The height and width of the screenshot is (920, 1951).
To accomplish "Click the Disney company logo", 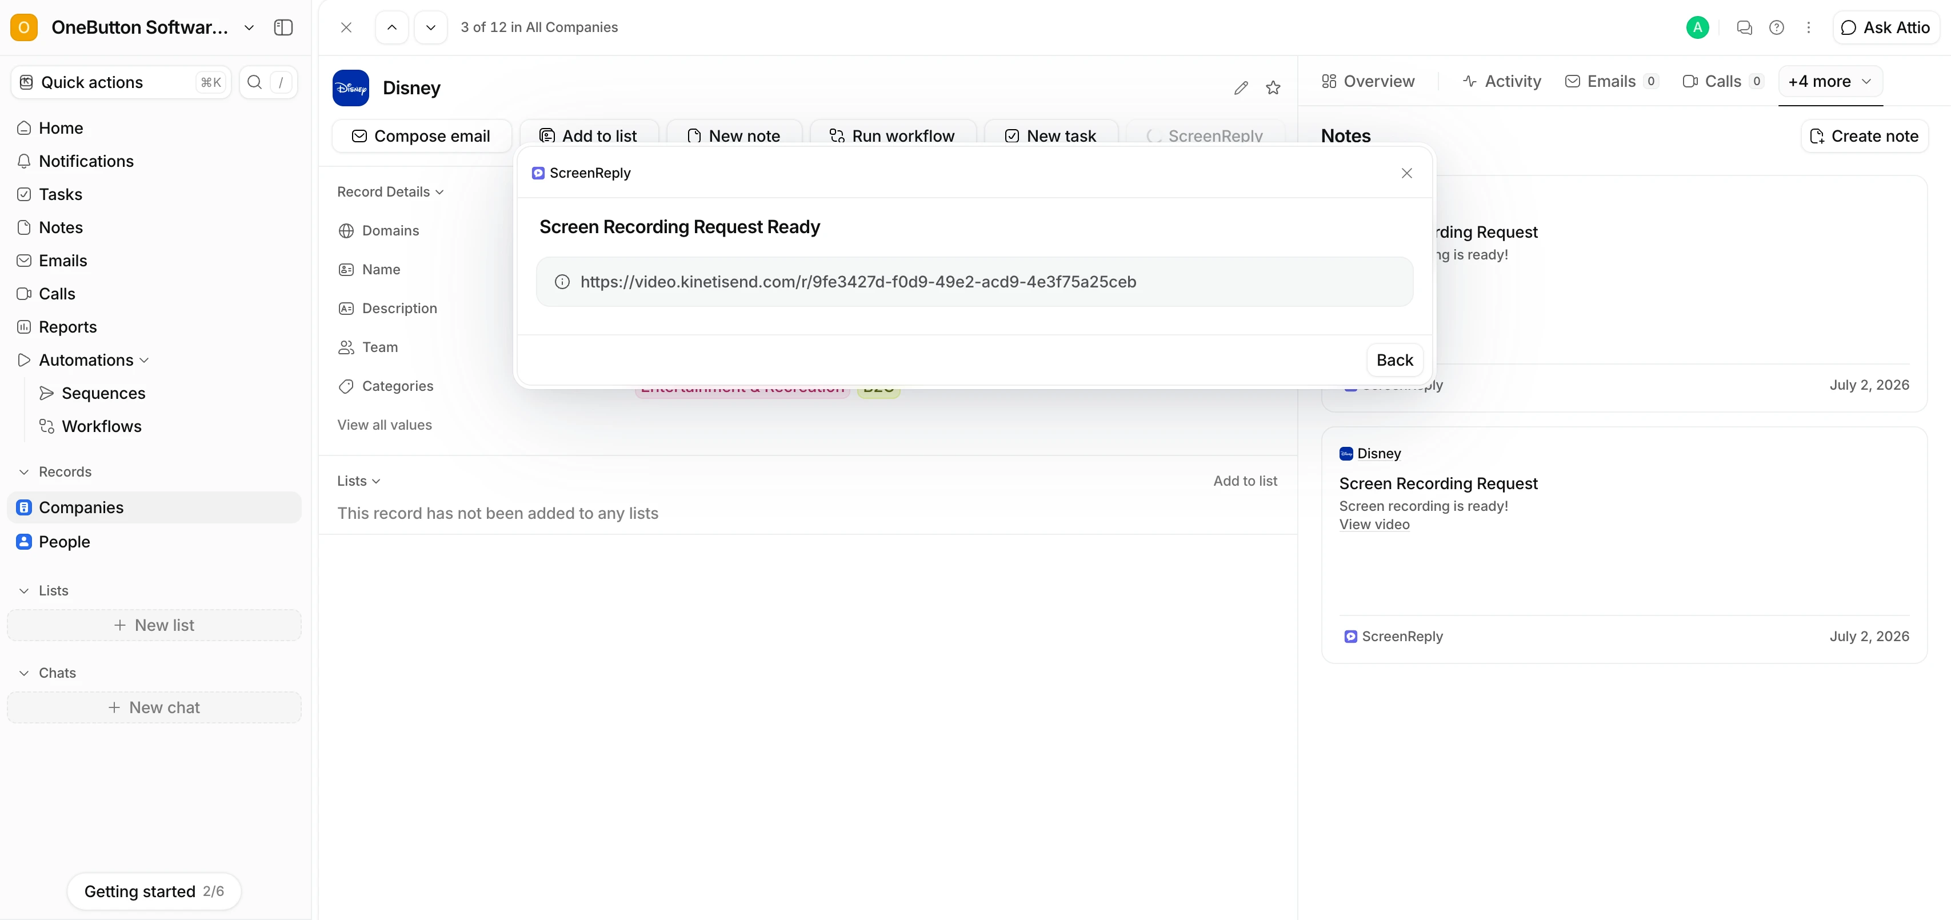I will tap(351, 88).
